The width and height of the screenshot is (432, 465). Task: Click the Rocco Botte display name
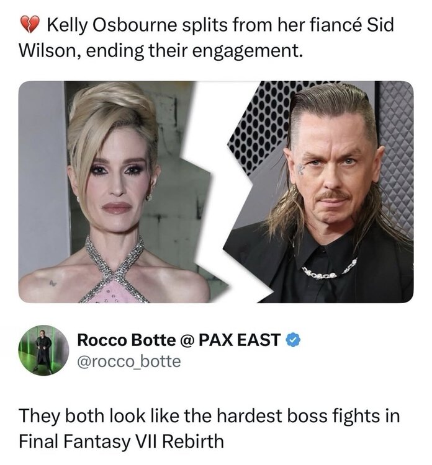coord(126,340)
